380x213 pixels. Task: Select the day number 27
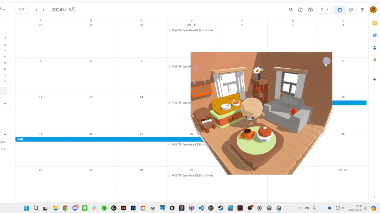pyautogui.click(x=91, y=170)
